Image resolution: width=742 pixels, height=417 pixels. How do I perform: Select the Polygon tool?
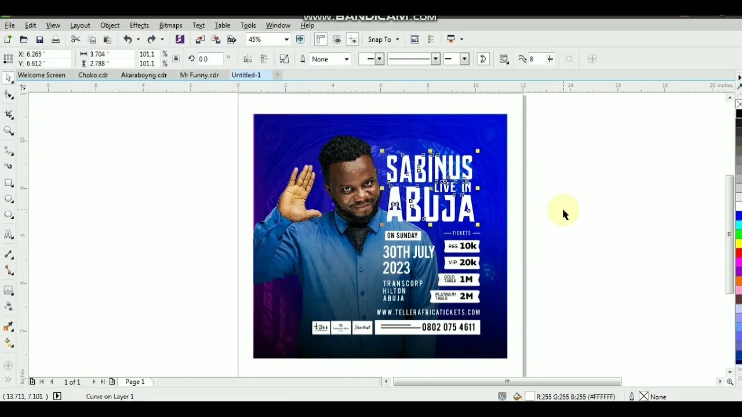pos(8,215)
